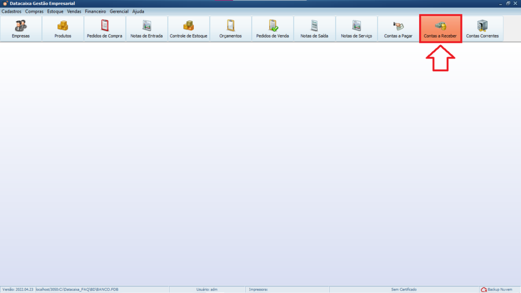This screenshot has height=293, width=521.
Task: Open the highlighted Contas a Receber
Action: tap(440, 28)
